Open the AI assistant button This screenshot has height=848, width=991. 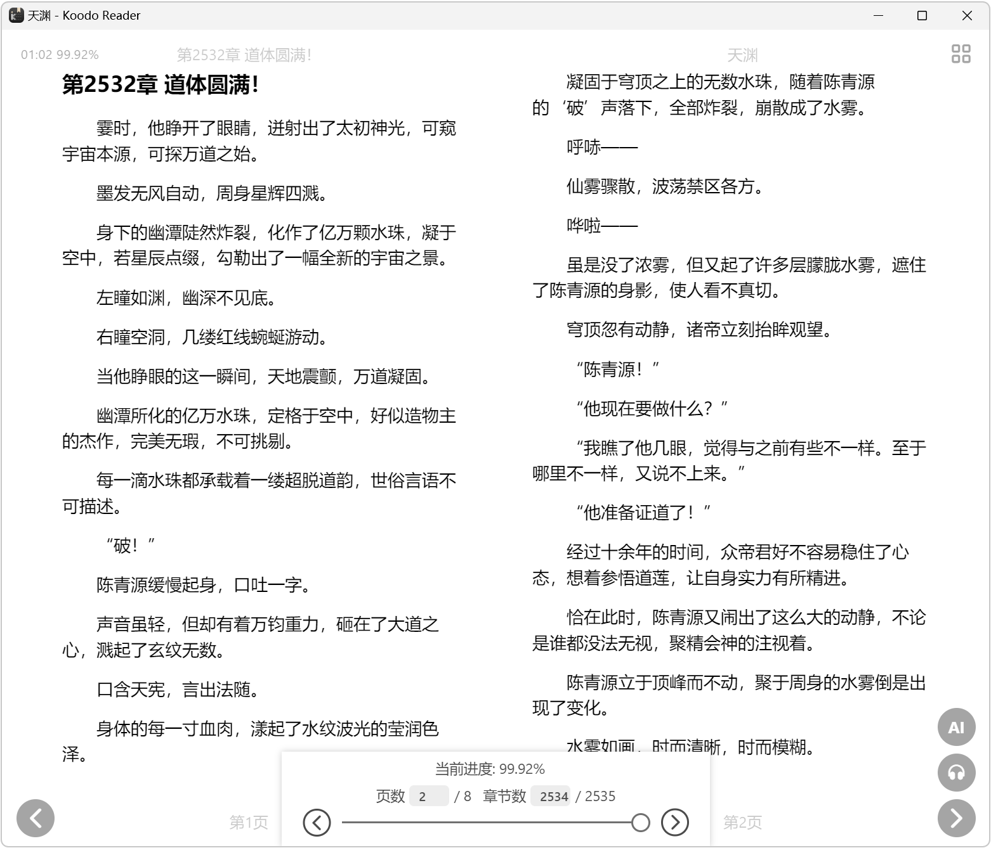click(x=956, y=727)
